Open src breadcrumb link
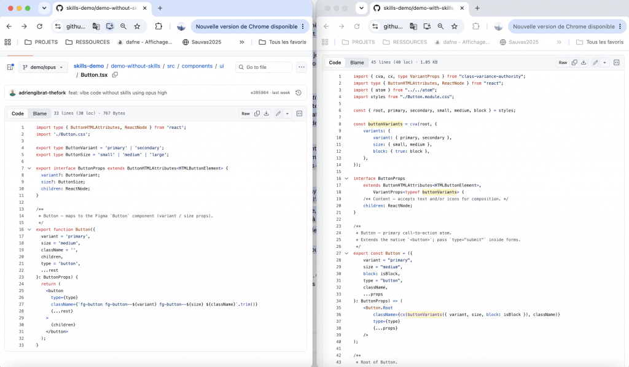Screen dimensions: 629x367 pos(171,66)
